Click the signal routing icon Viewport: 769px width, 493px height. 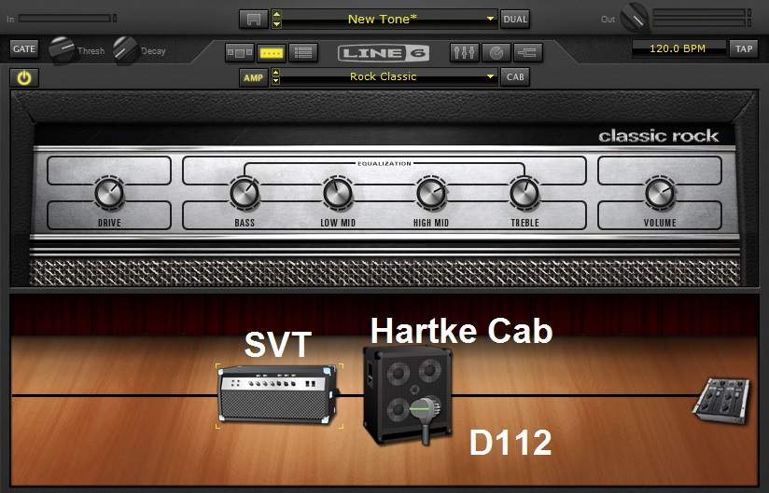coord(528,52)
